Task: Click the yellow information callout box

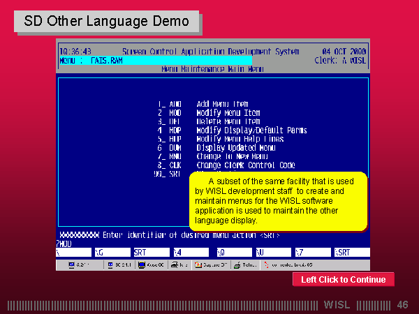Action: 278,201
